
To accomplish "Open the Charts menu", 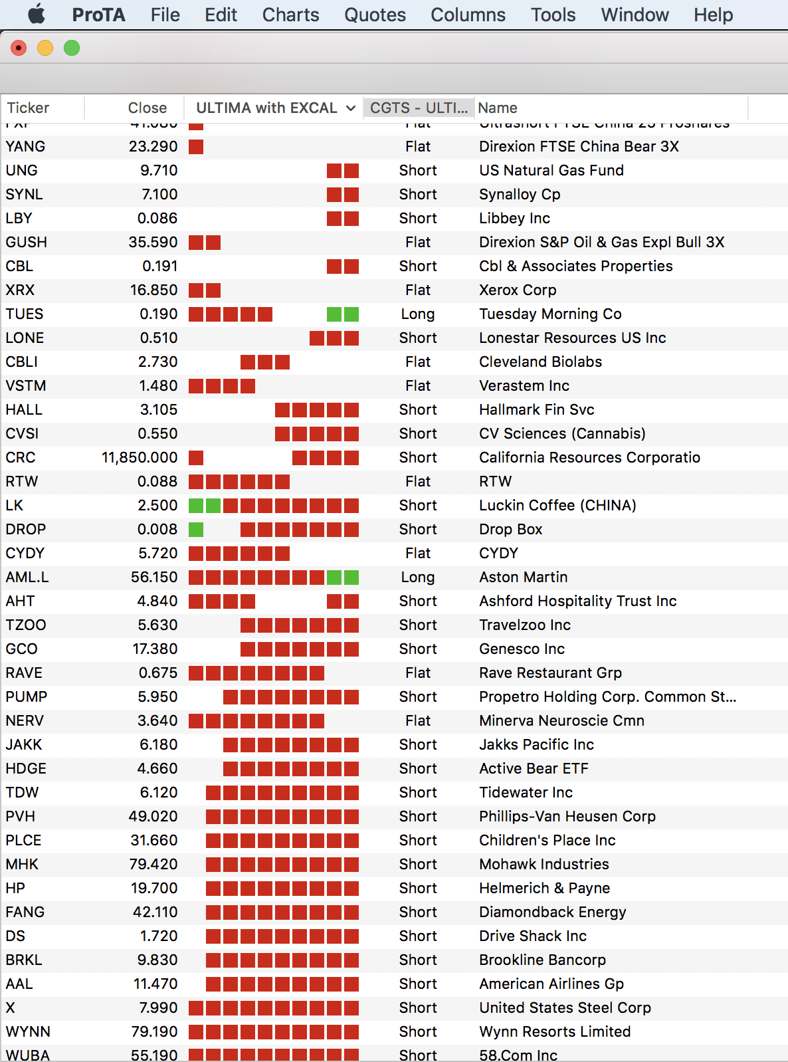I will click(290, 15).
